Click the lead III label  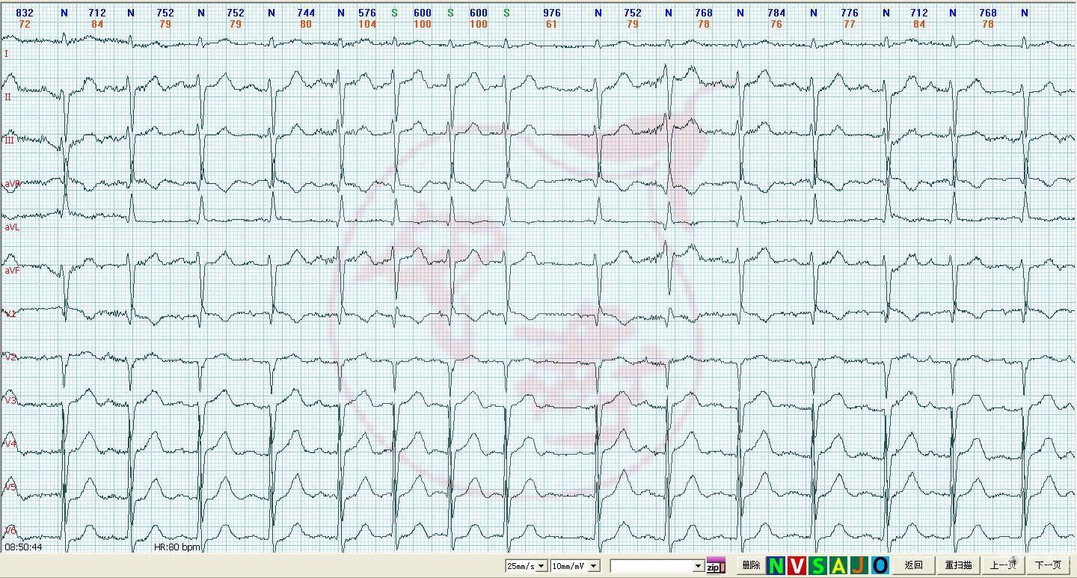10,140
